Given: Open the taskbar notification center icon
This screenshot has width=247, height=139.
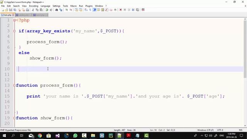Looking at the screenshot, I should pos(241,136).
